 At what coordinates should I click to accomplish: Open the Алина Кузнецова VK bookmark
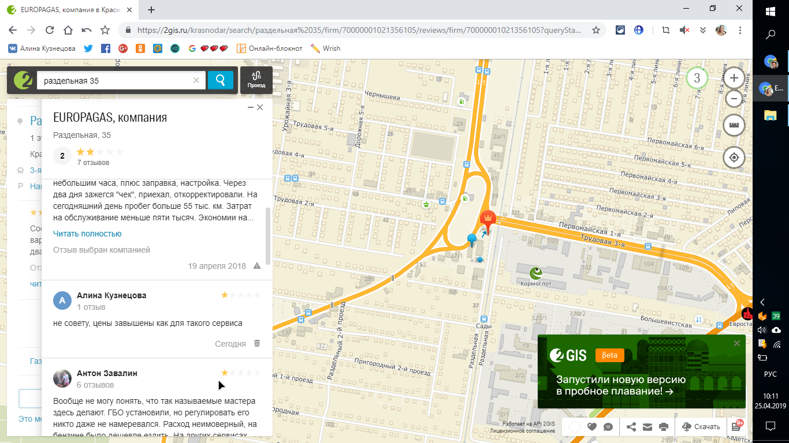point(42,48)
